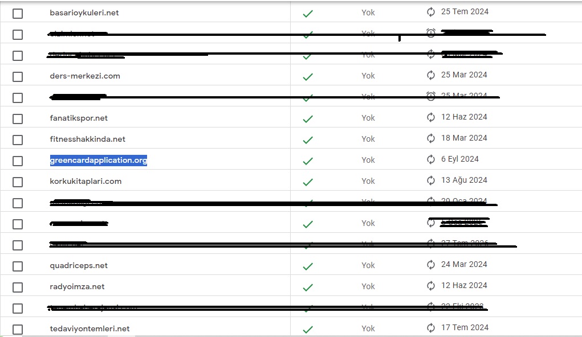Click auto-renew icon for basarioykuleri.net

coord(430,12)
